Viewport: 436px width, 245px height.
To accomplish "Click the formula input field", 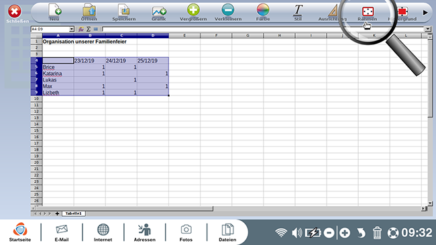I will 263,29.
